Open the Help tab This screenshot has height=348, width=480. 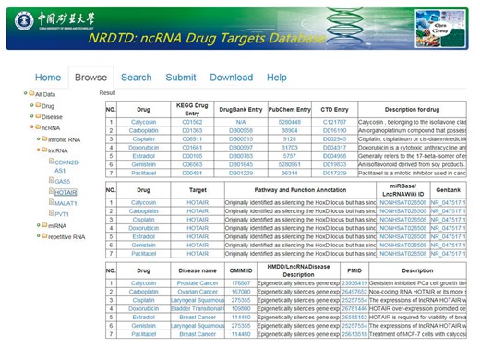pyautogui.click(x=277, y=78)
